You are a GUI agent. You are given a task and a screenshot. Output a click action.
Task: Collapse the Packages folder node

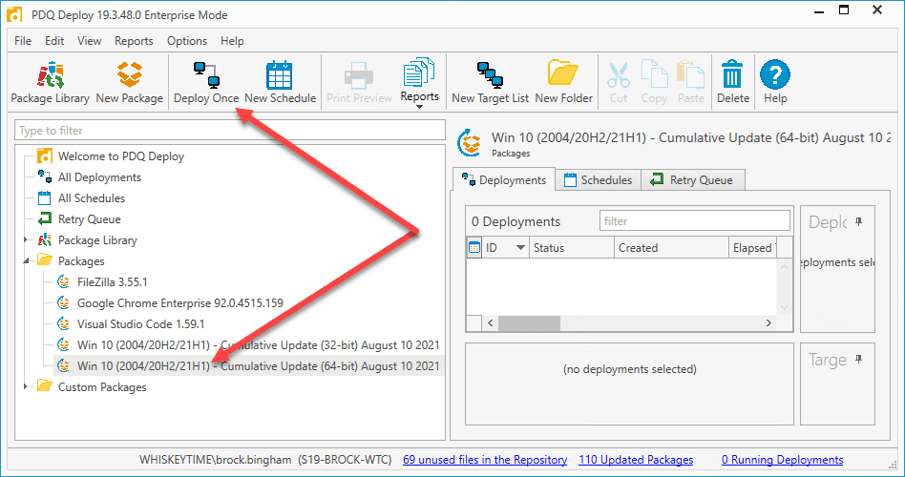coord(26,260)
